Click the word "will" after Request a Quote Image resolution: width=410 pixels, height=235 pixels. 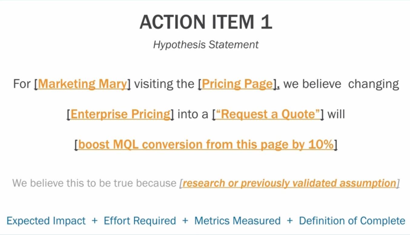[336, 114]
